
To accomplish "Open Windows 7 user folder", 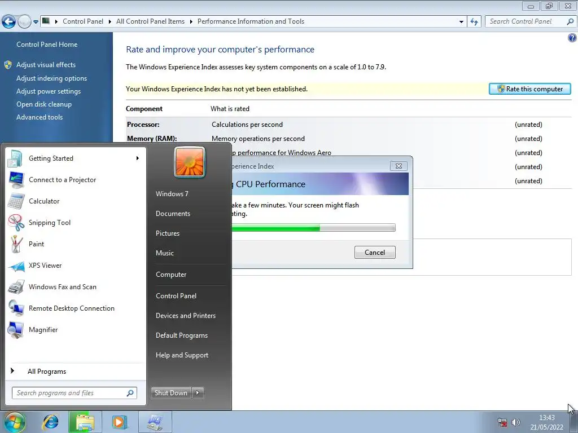I will [172, 194].
